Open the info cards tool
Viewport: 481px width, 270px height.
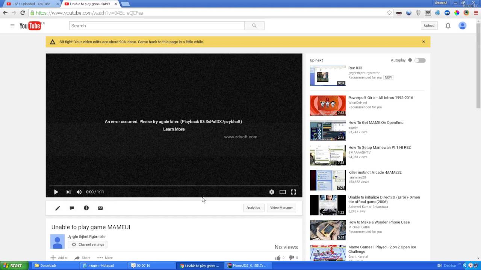[x=86, y=208]
